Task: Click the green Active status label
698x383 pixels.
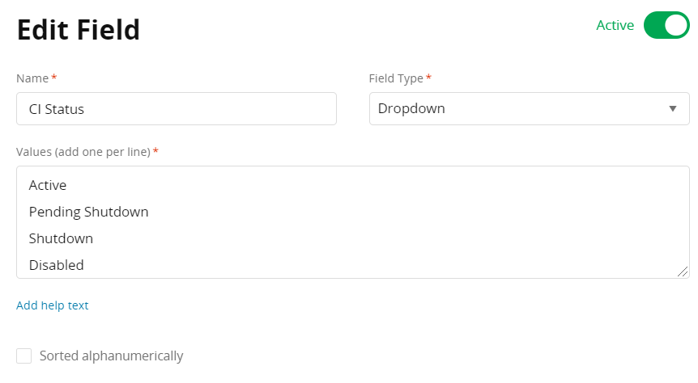Action: pyautogui.click(x=615, y=25)
